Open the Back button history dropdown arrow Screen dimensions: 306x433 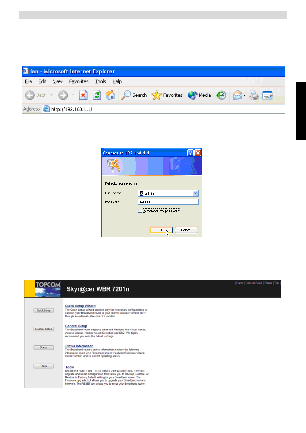(x=51, y=95)
